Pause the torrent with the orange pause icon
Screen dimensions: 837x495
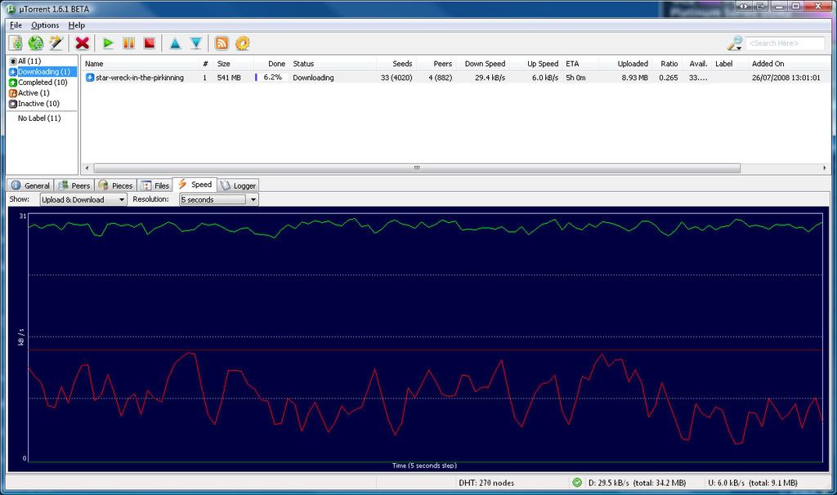pyautogui.click(x=128, y=43)
